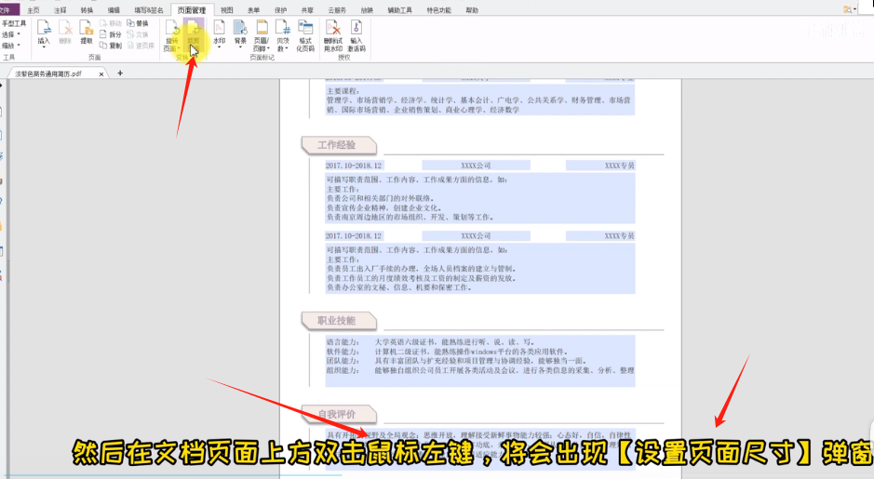Open the dropdown arrow under 插入
Image resolution: width=874 pixels, height=479 pixels.
click(x=44, y=47)
